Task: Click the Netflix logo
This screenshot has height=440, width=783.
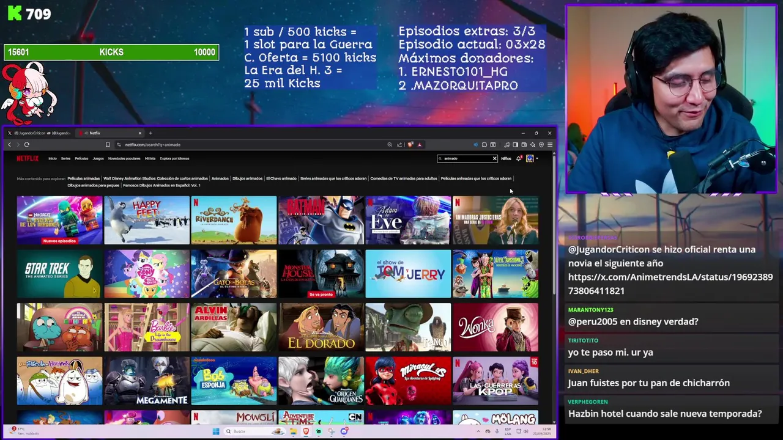Action: (x=27, y=158)
